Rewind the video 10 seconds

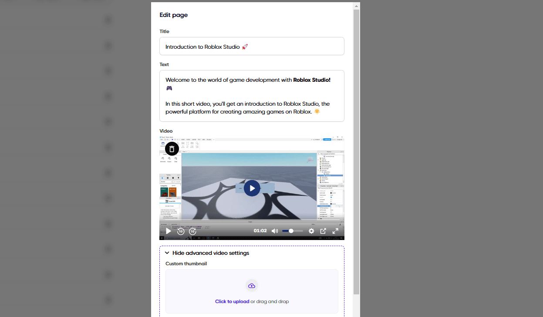click(181, 231)
